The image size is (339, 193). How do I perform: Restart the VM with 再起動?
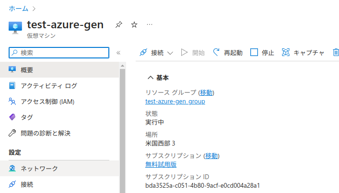[x=228, y=53]
